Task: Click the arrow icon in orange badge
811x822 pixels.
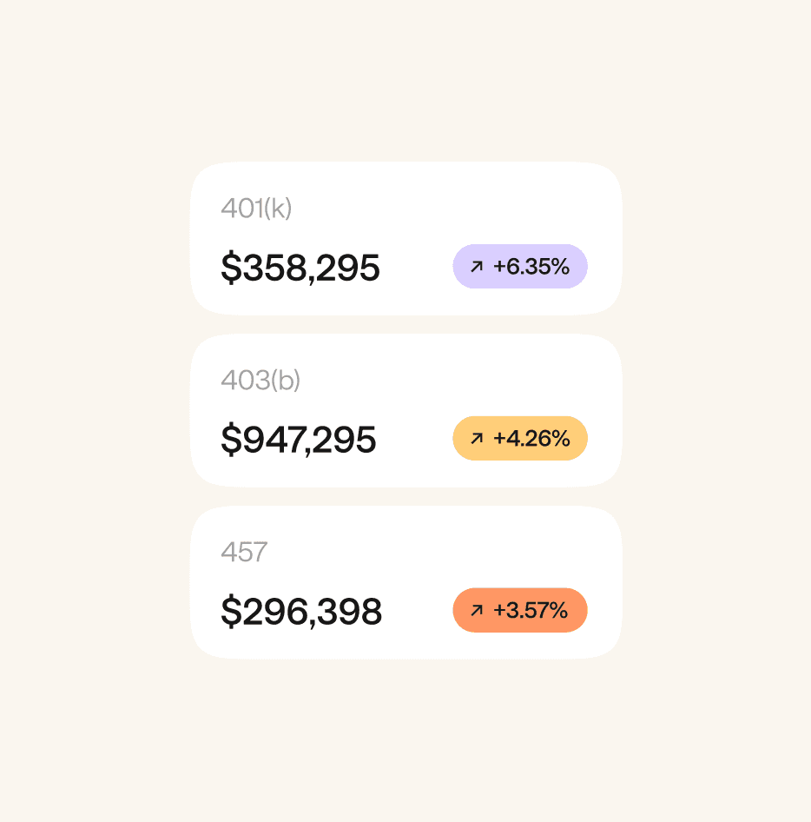Action: [476, 610]
